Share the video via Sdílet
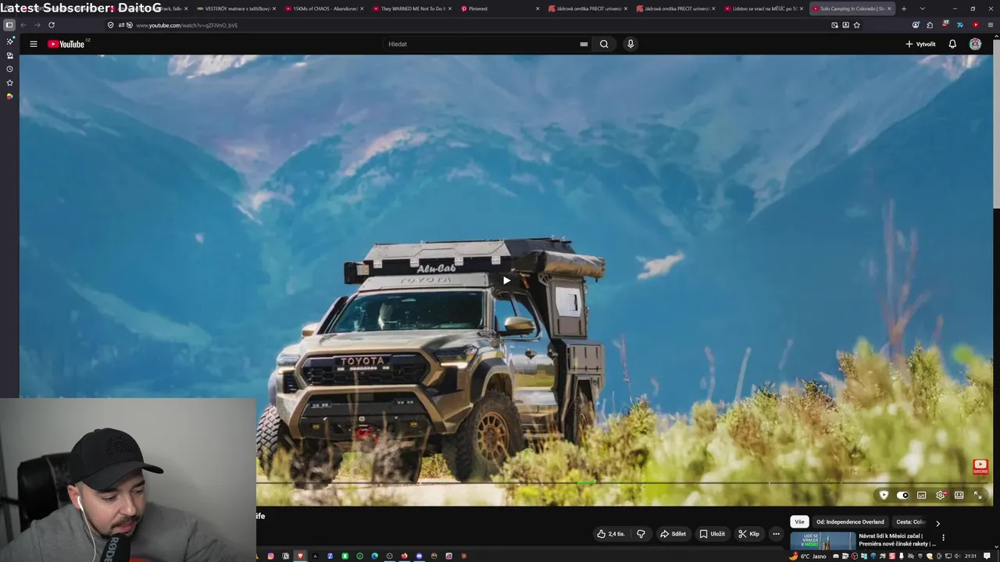Image resolution: width=1000 pixels, height=562 pixels. point(673,534)
